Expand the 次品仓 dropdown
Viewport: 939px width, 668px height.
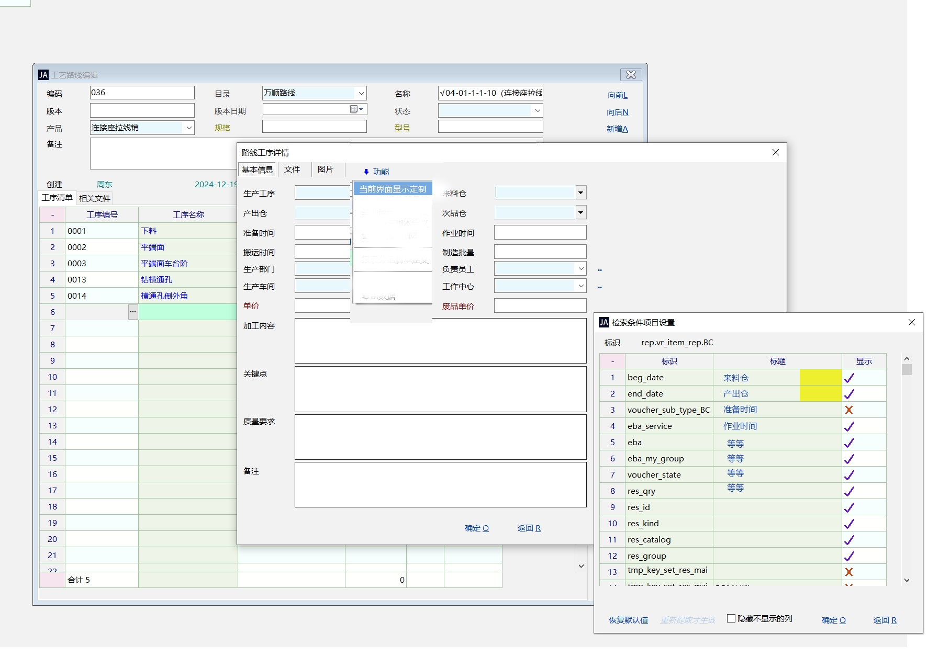[580, 212]
